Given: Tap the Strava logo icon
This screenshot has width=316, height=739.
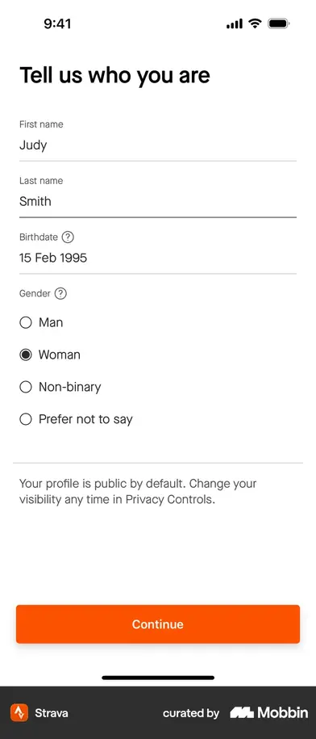Looking at the screenshot, I should tap(19, 712).
